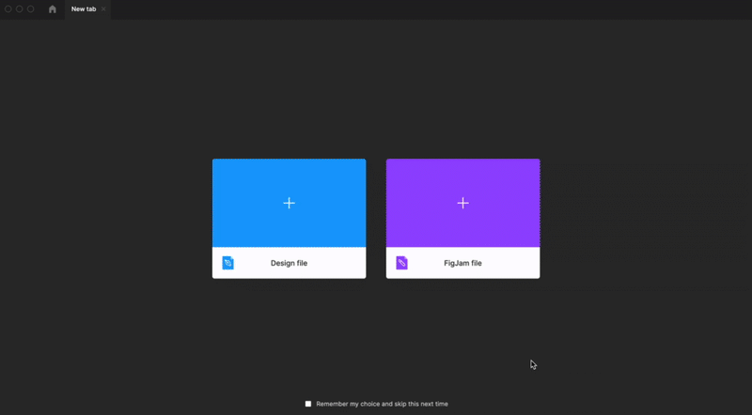Screen dimensions: 752x415
Task: Click the plus in blue Design card
Action: tap(289, 203)
